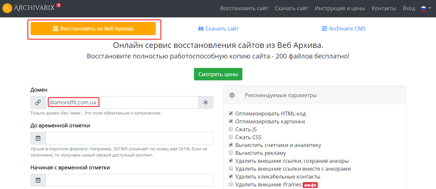Open Контакты in top navigation
The width and height of the screenshot is (436, 189).
(384, 8)
